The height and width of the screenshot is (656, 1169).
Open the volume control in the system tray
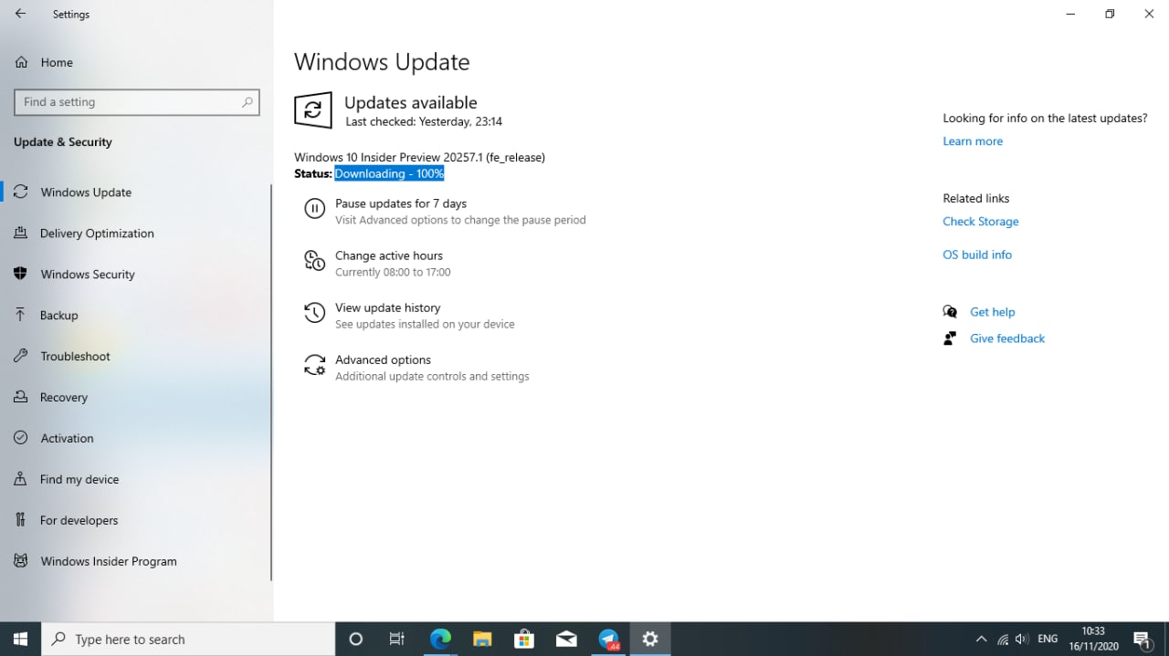click(1022, 639)
